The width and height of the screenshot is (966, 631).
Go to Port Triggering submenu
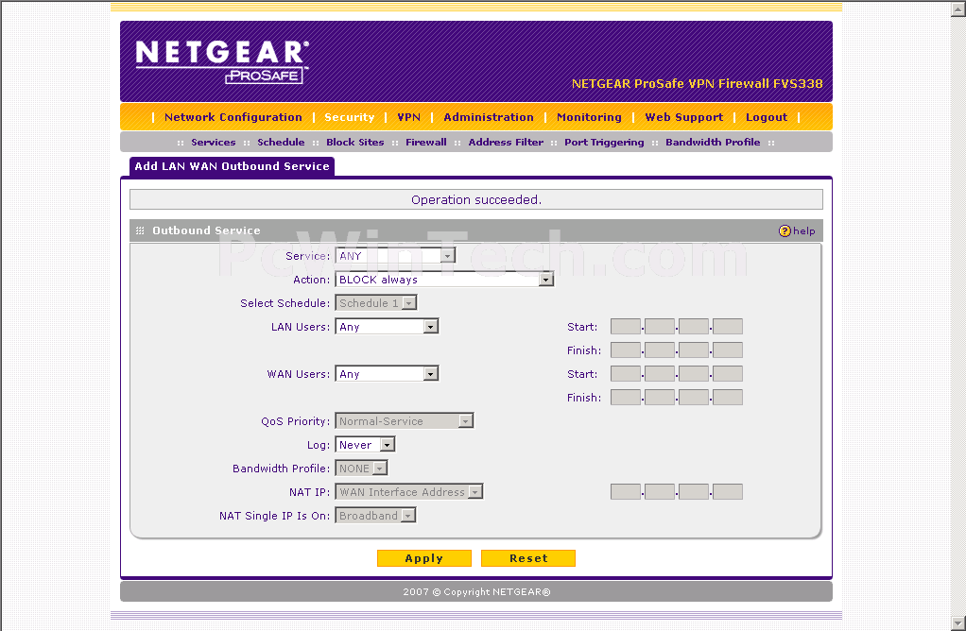tap(604, 143)
